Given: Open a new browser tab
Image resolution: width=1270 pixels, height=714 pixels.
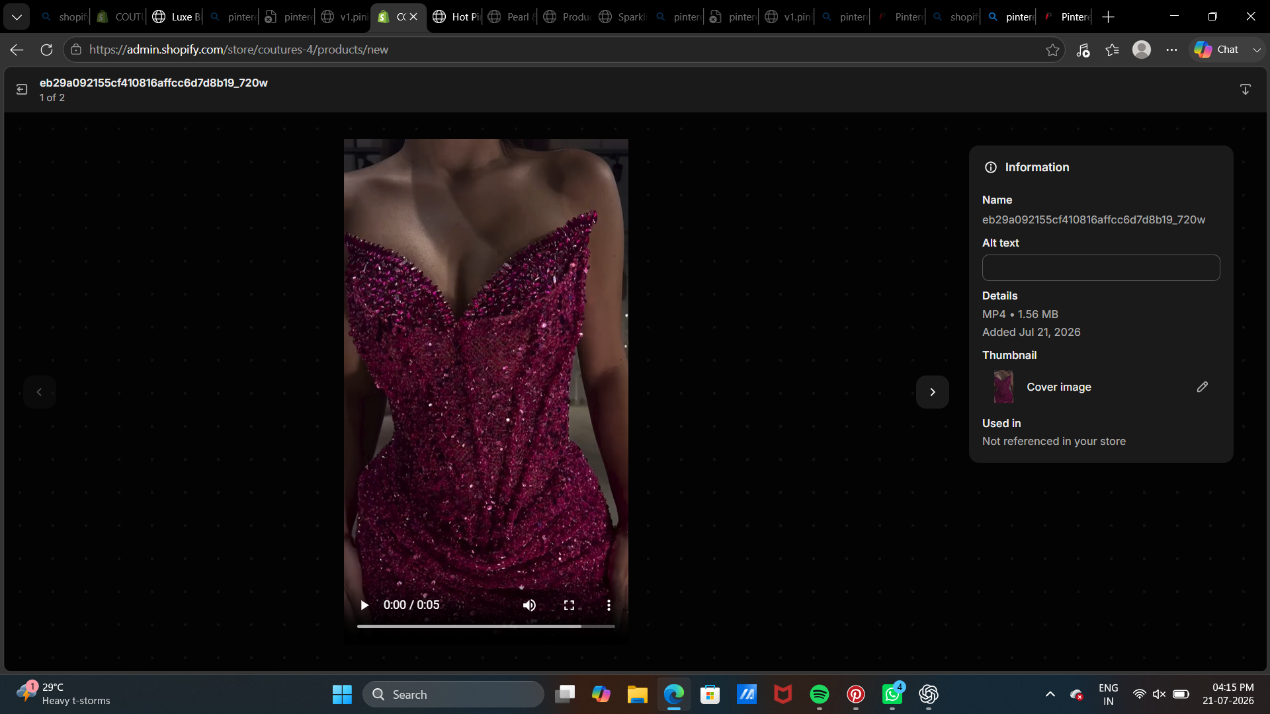Looking at the screenshot, I should click(x=1109, y=17).
